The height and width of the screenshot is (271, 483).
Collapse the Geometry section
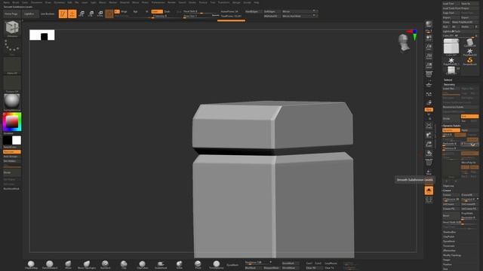(x=449, y=84)
